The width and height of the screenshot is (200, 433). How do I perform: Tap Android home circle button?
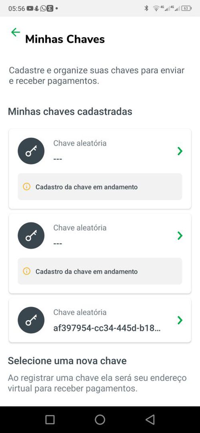tap(100, 420)
